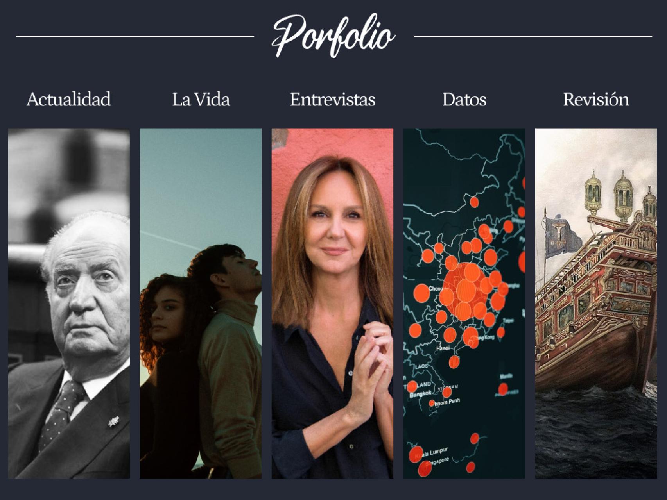The height and width of the screenshot is (500, 667).
Task: Open the La Vida category heading
Action: [x=201, y=99]
